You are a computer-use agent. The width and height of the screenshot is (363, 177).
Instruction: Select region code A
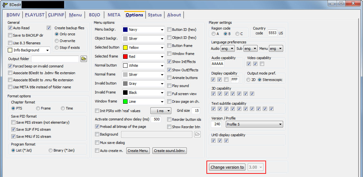214,34
